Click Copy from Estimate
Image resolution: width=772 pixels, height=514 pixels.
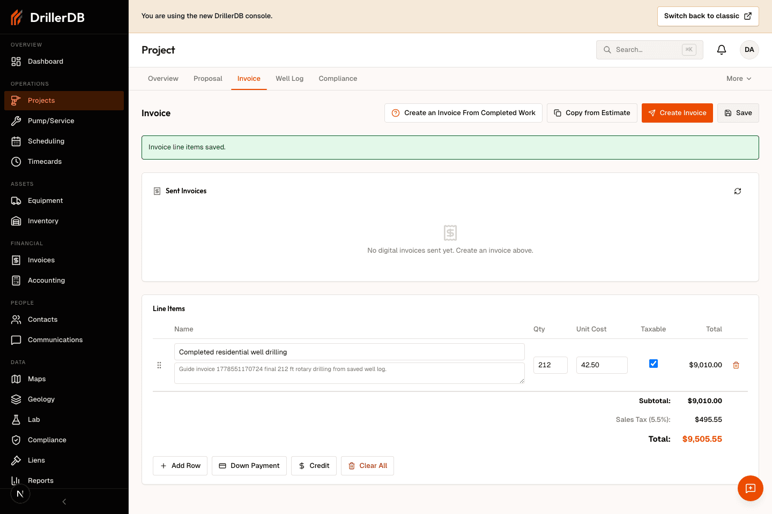click(592, 113)
